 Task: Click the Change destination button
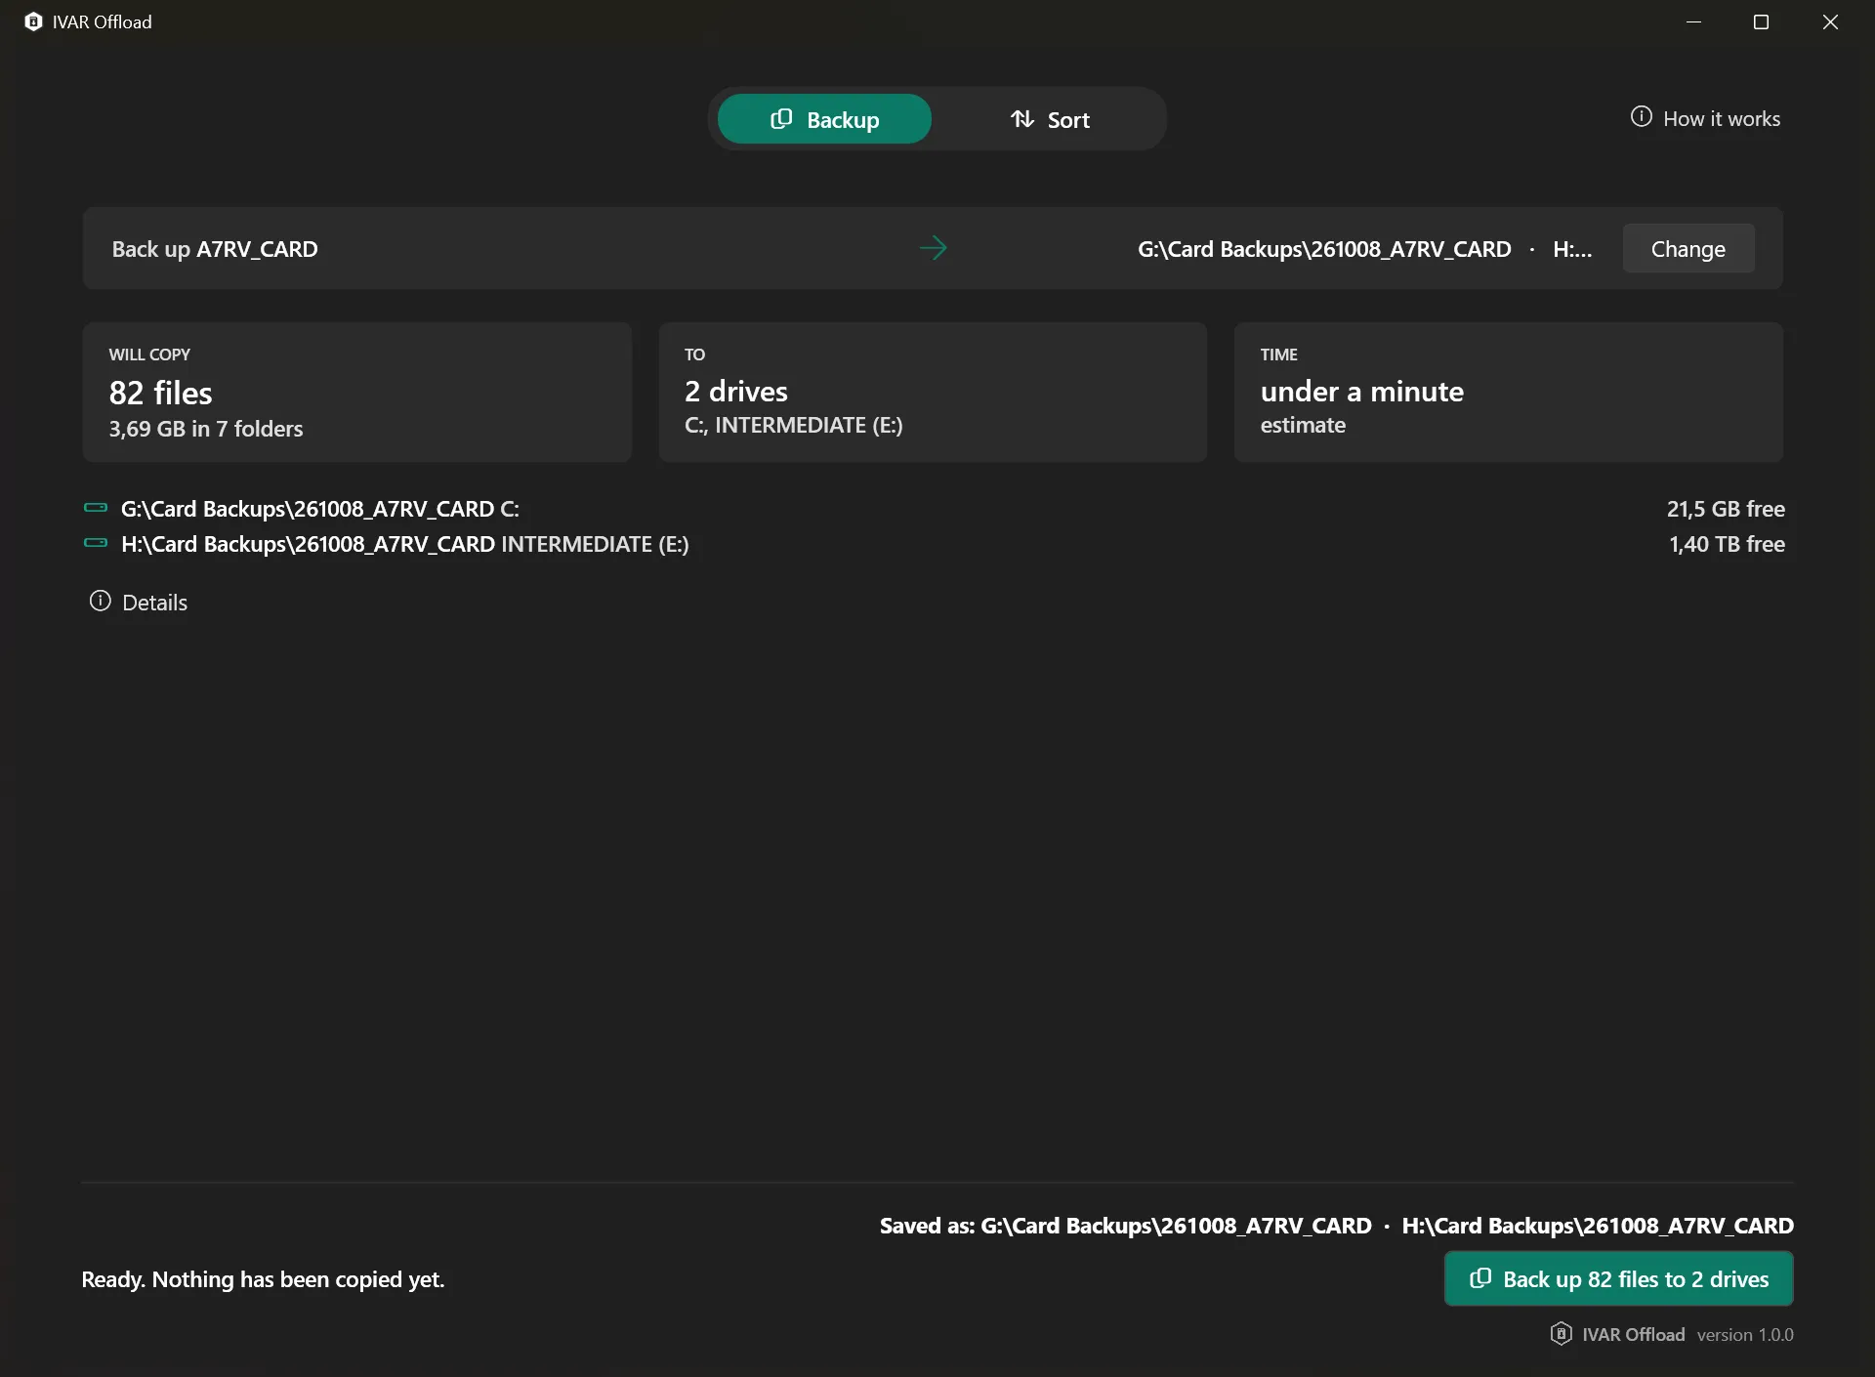coord(1688,249)
